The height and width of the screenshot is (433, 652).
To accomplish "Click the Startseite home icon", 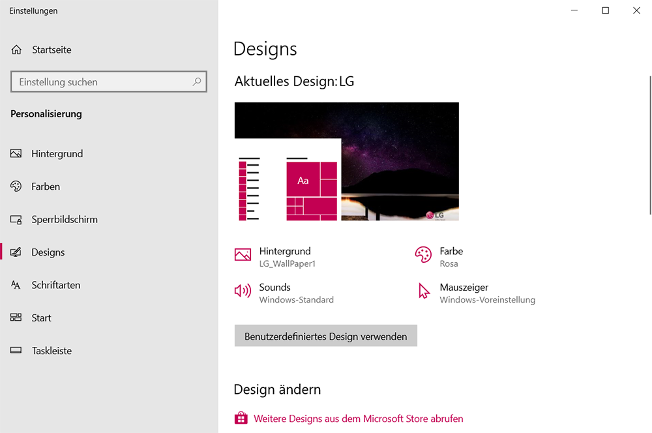I will point(17,50).
